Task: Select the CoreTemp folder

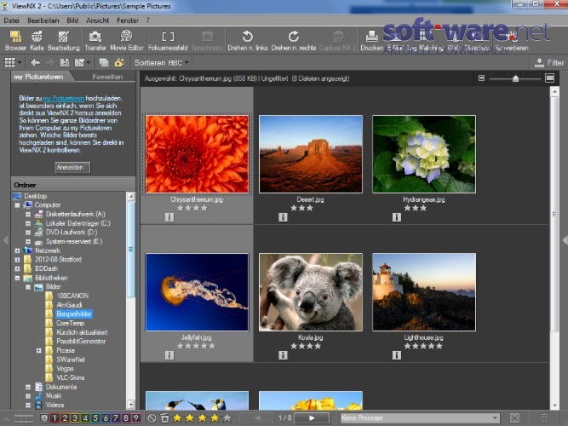Action: point(71,323)
